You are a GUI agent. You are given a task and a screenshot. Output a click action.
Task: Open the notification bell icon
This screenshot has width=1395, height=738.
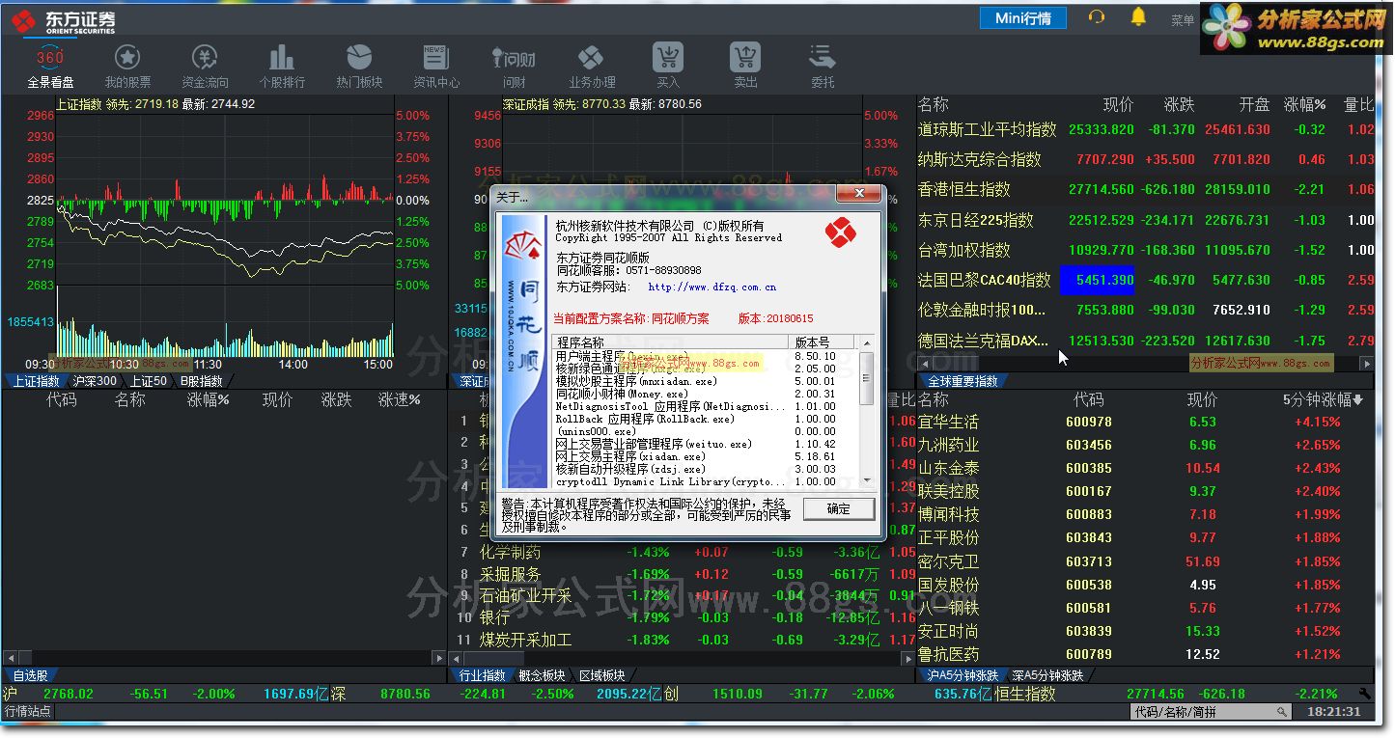[1138, 16]
